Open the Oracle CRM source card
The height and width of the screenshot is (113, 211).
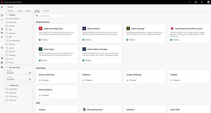click(x=188, y=109)
